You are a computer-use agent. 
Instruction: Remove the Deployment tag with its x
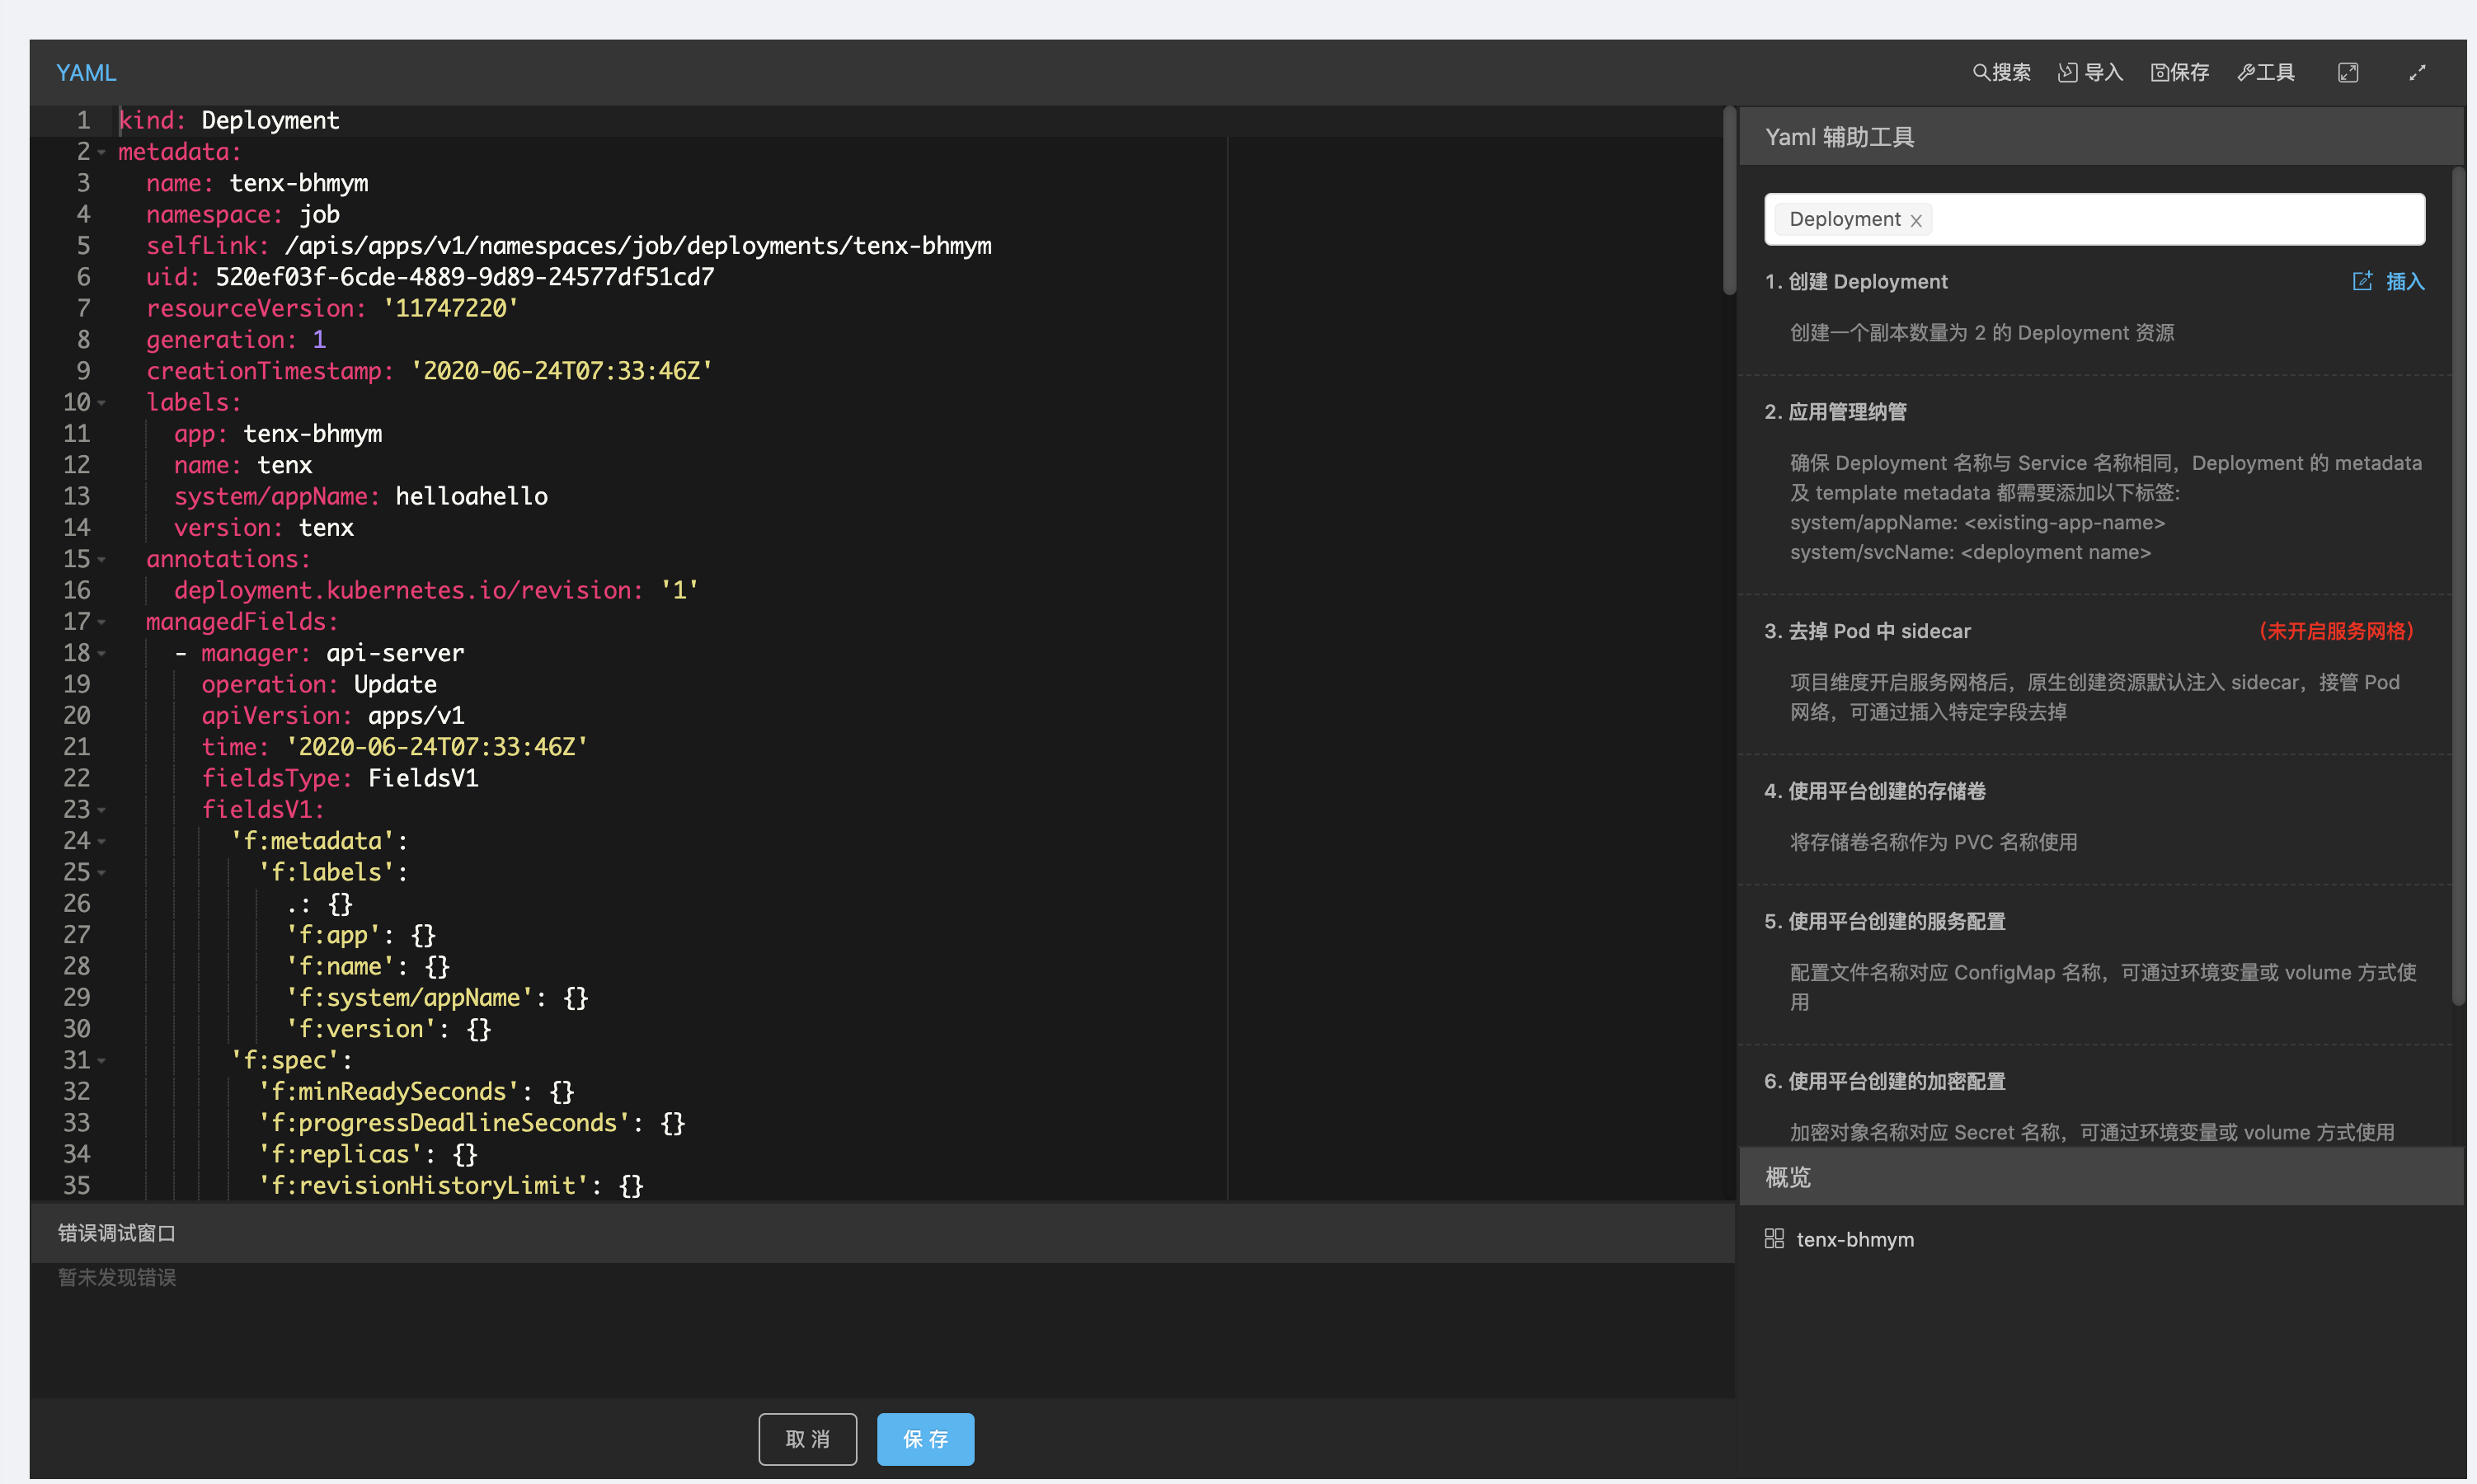pyautogui.click(x=1916, y=220)
